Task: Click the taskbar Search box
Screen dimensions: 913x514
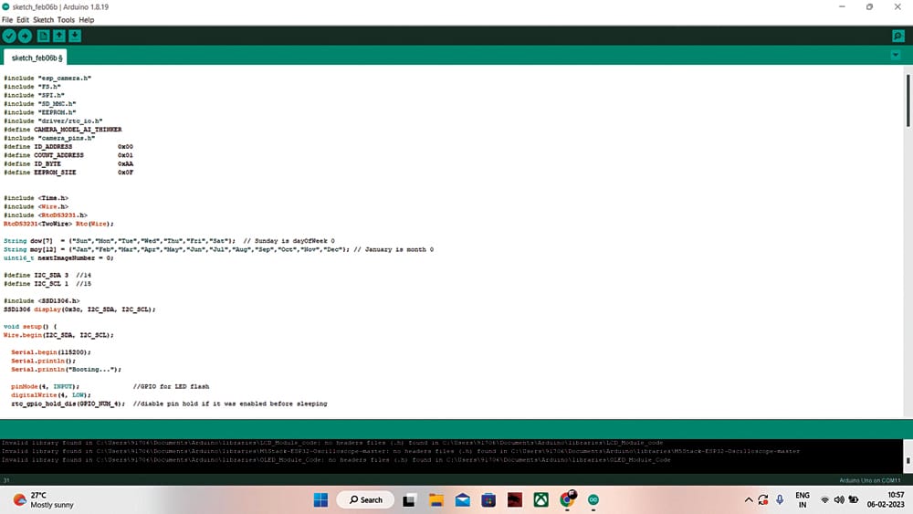Action: (364, 499)
